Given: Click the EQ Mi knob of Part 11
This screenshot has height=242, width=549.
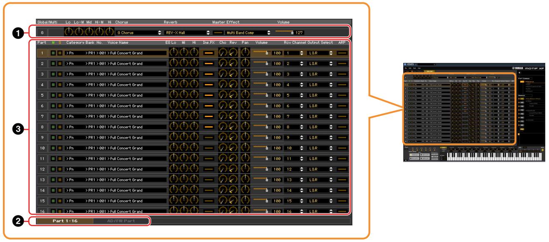Looking at the screenshot, I should (x=184, y=159).
